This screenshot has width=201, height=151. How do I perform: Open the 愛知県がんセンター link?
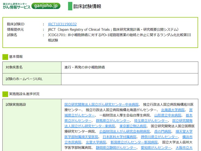(156, 148)
